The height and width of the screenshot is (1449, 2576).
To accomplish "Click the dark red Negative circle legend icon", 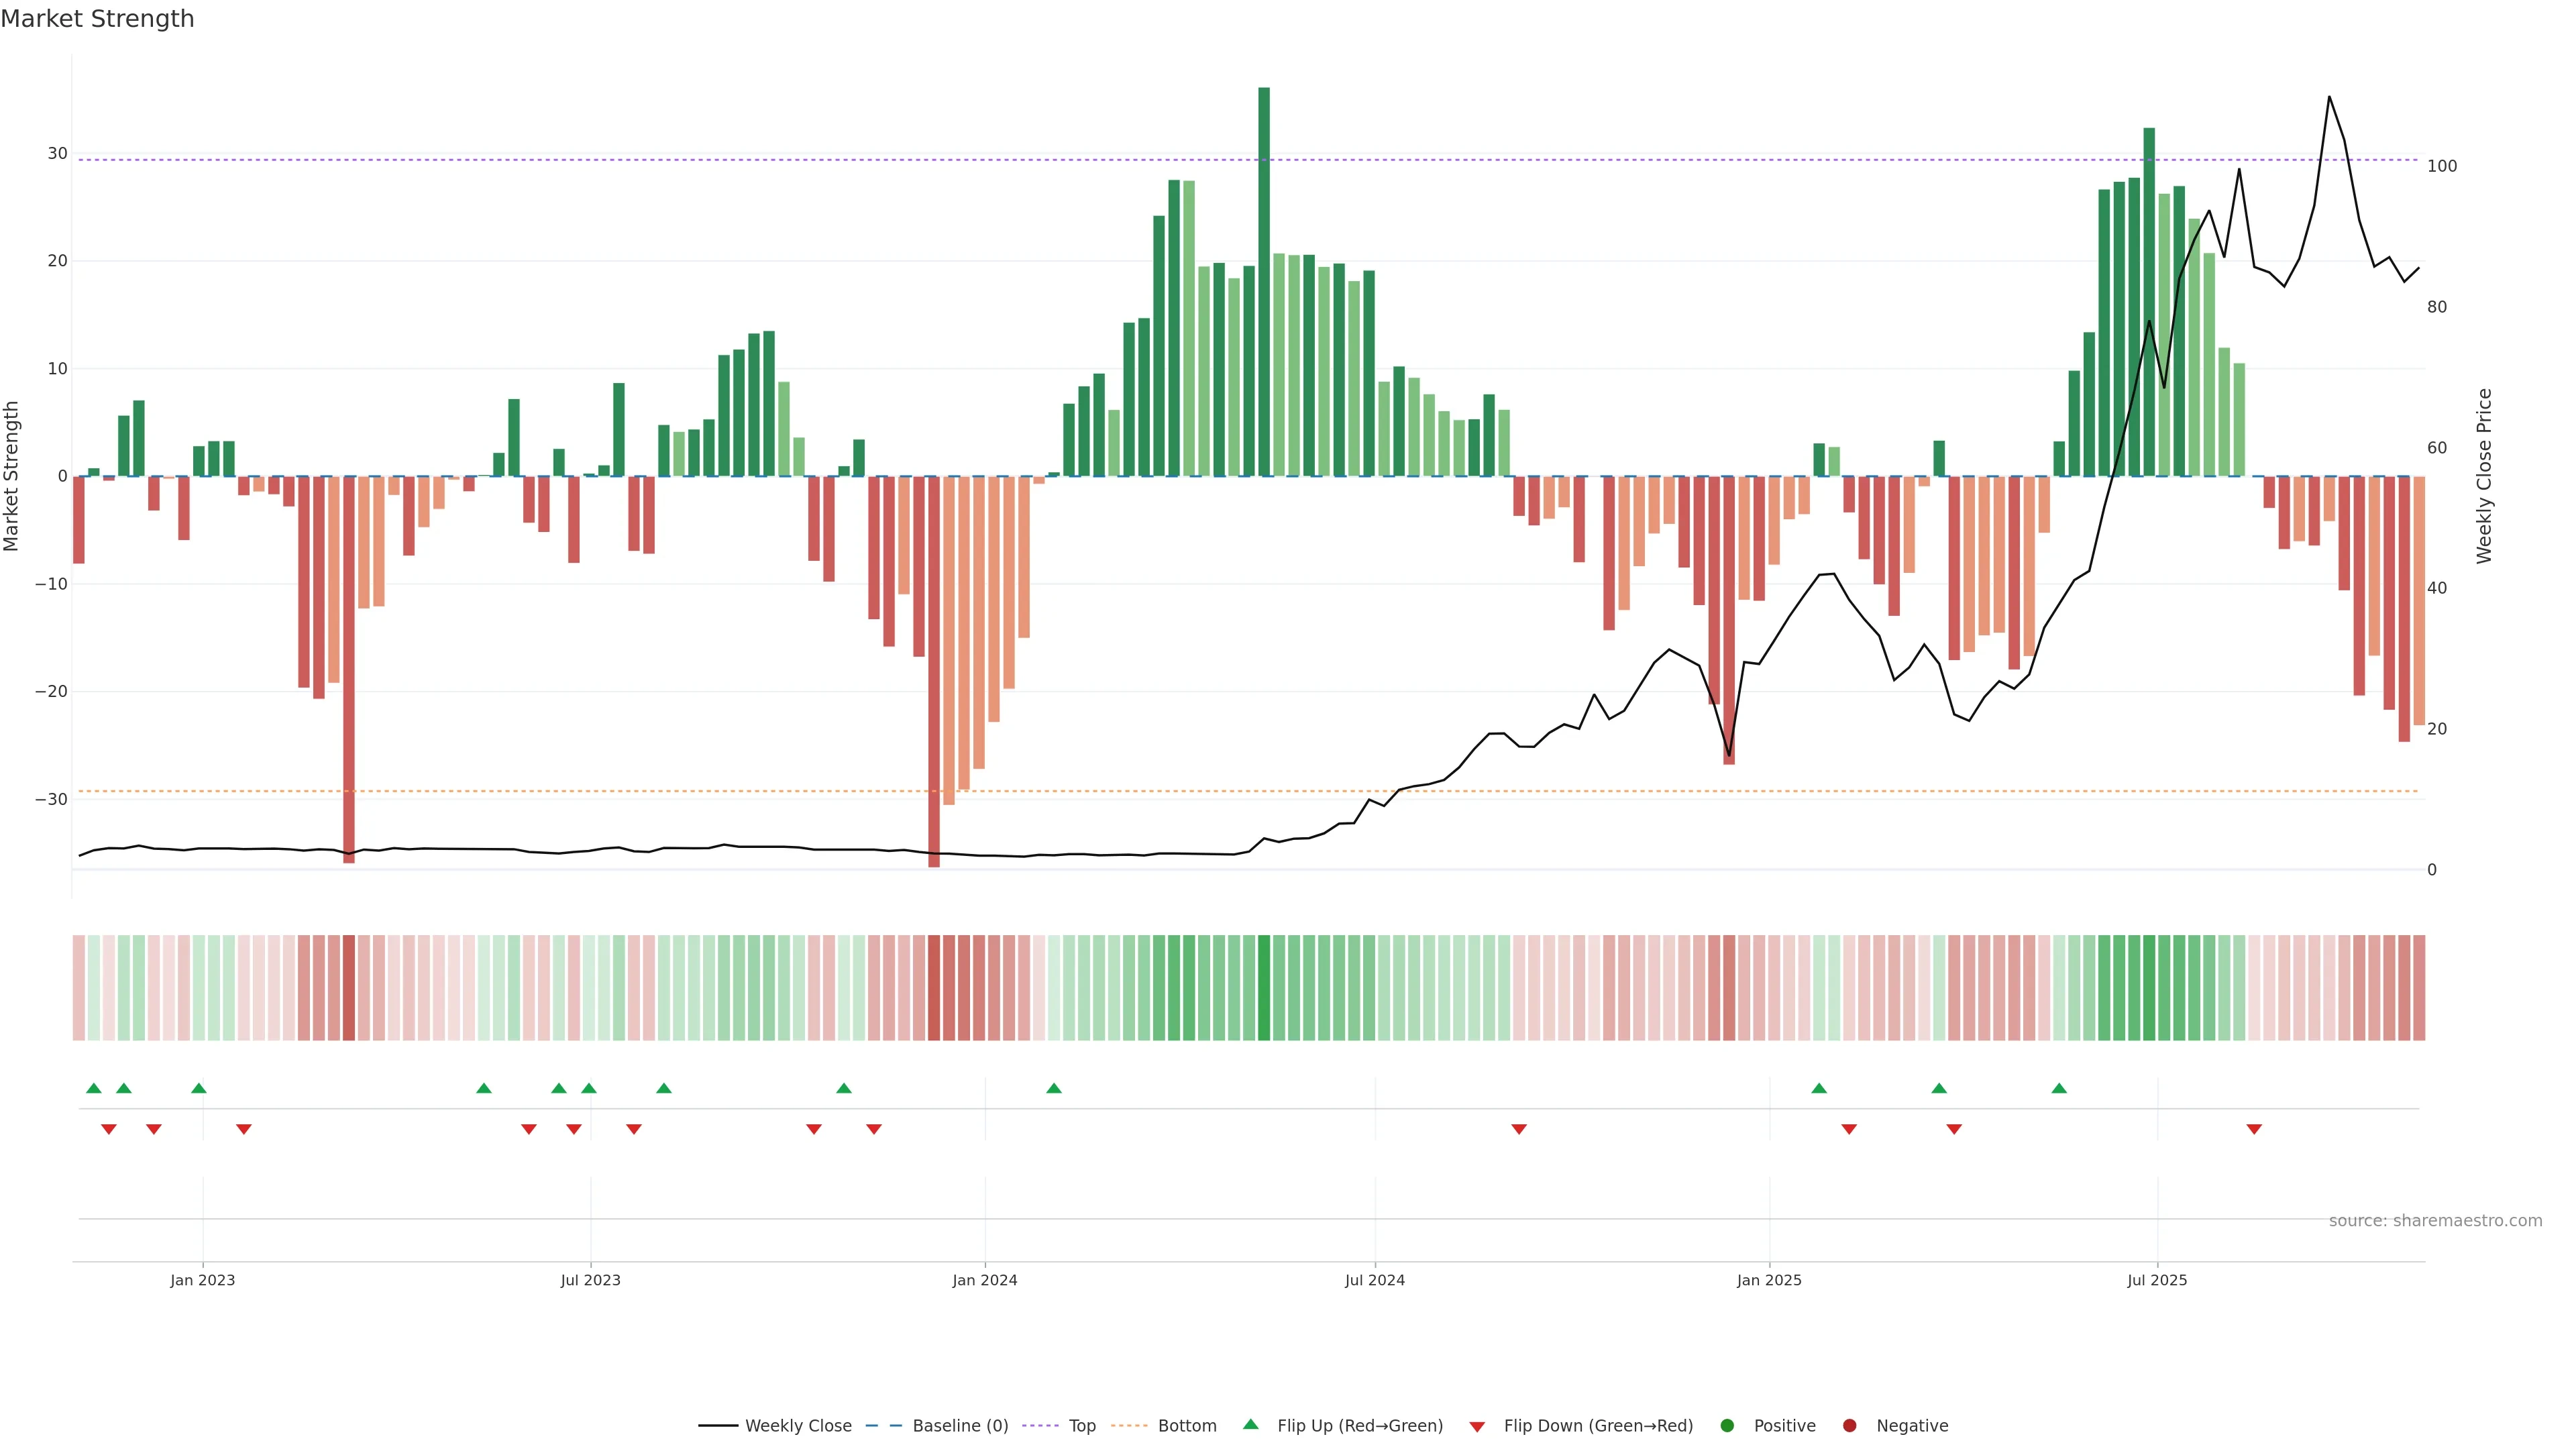I will coord(1849,1426).
